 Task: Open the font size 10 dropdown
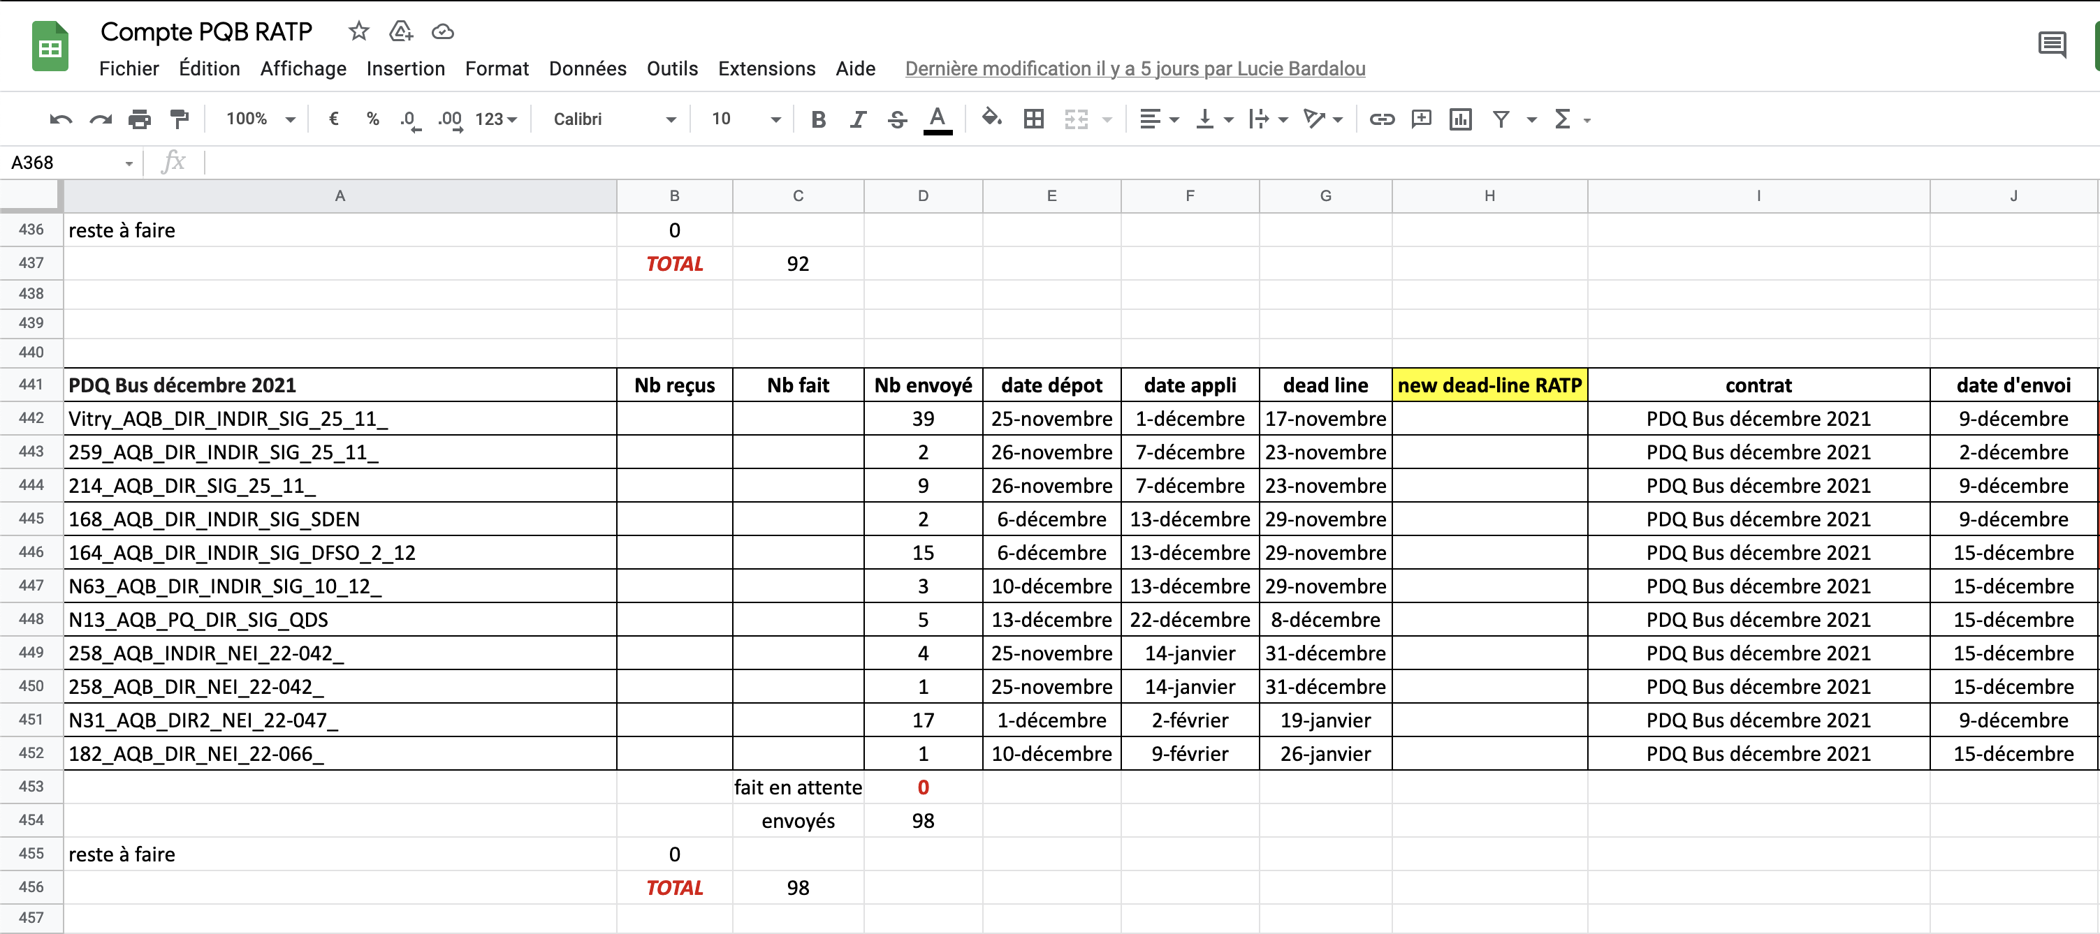745,119
